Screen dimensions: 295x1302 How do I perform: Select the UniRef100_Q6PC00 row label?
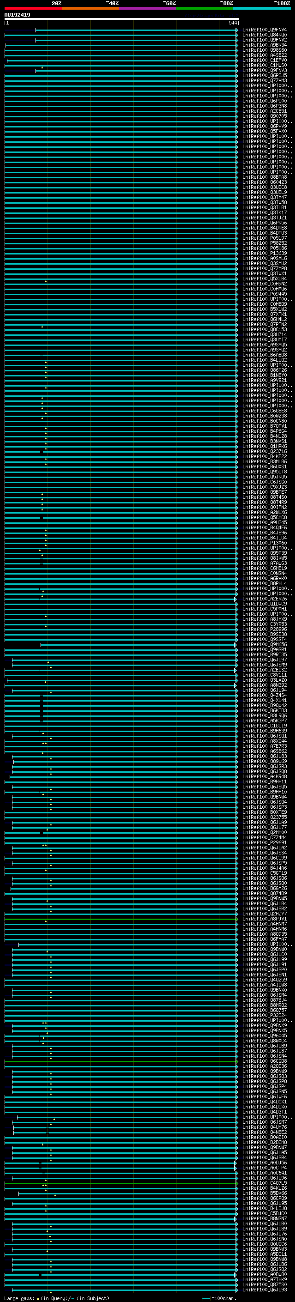[265, 101]
